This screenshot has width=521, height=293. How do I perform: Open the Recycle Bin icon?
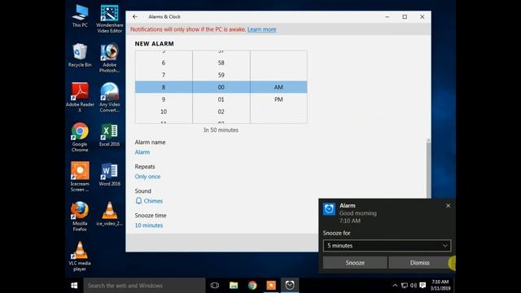(80, 55)
